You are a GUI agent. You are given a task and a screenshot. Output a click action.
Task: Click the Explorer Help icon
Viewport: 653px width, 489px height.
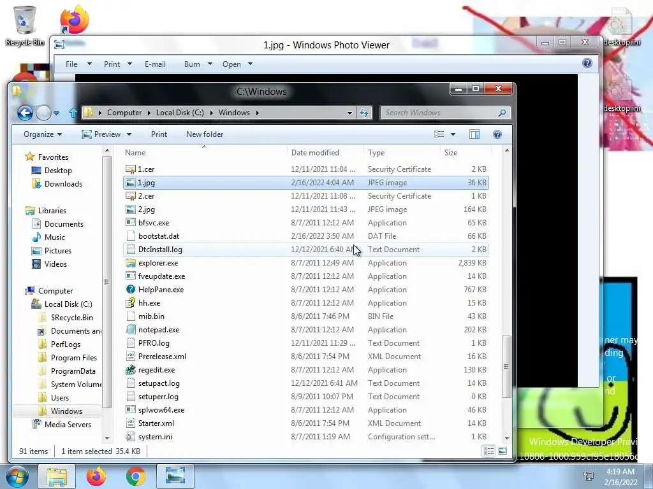click(x=497, y=134)
